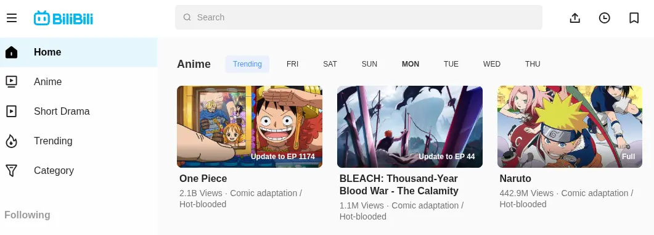Switch to the FRI schedule tab
Image resolution: width=654 pixels, height=235 pixels.
click(292, 64)
